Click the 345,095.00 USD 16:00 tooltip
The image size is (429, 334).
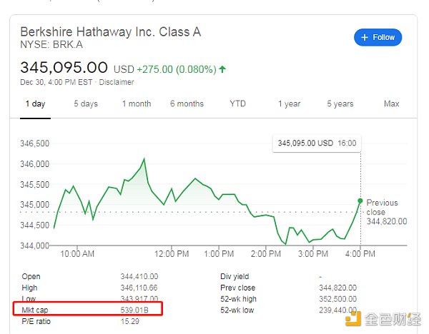pyautogui.click(x=317, y=143)
